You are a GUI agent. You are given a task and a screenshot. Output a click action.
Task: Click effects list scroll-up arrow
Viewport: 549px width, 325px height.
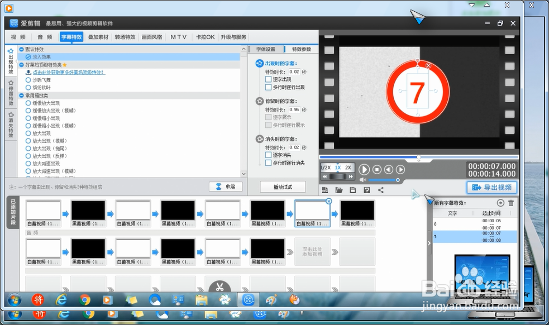244,49
